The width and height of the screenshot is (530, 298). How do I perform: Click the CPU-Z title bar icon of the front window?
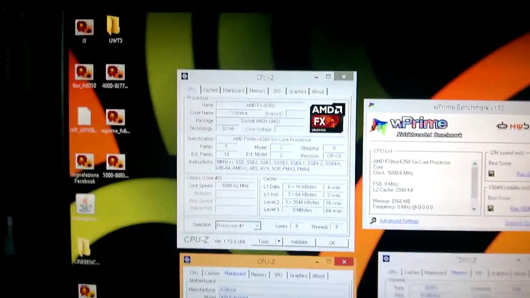[185, 76]
